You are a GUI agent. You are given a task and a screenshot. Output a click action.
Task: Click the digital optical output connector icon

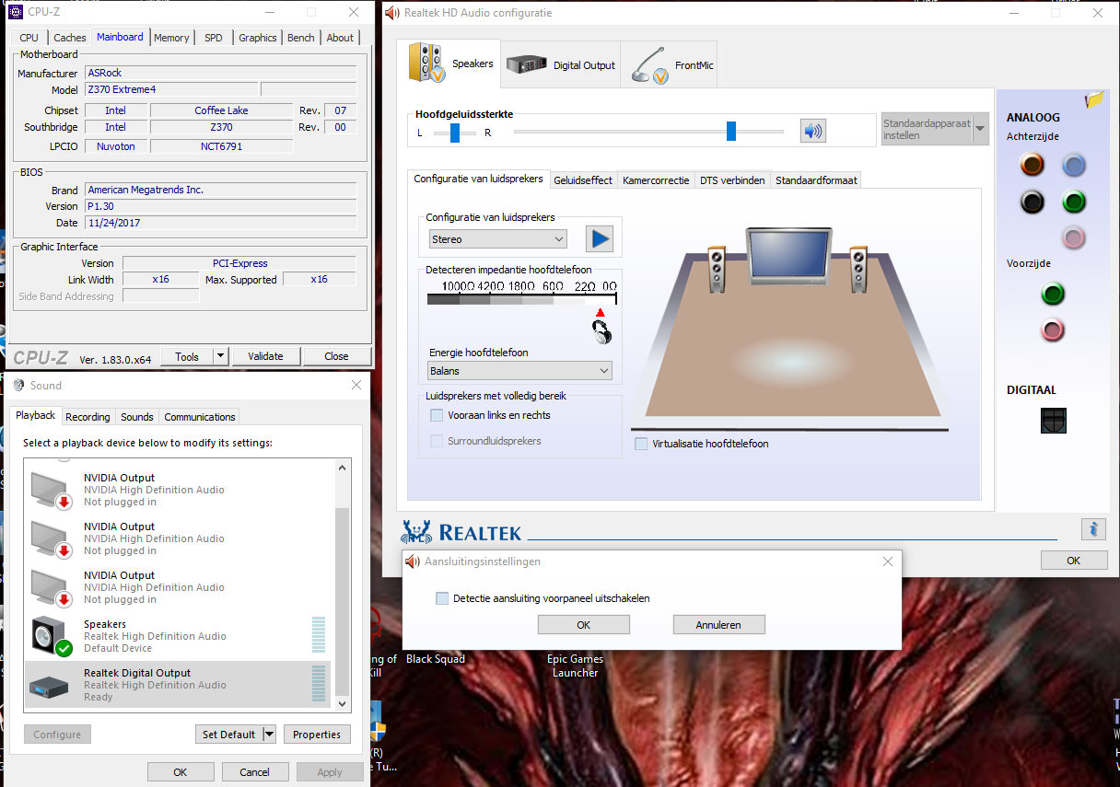pos(1053,421)
